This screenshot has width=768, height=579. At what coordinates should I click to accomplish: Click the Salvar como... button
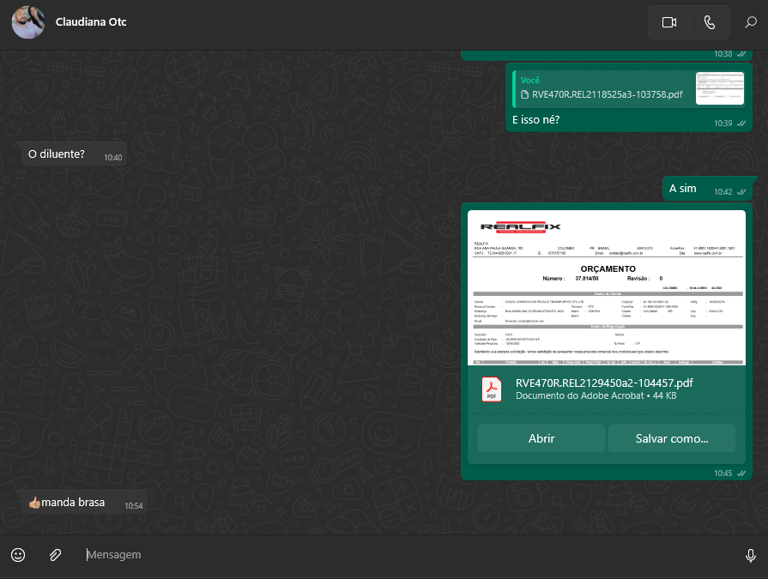pos(671,438)
